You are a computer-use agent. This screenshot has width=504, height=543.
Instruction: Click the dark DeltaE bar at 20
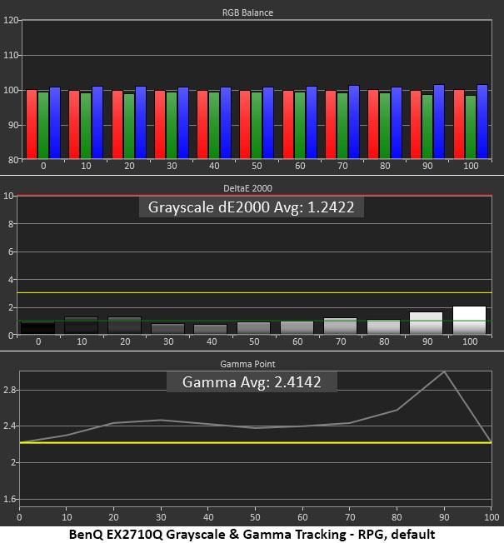(x=124, y=326)
